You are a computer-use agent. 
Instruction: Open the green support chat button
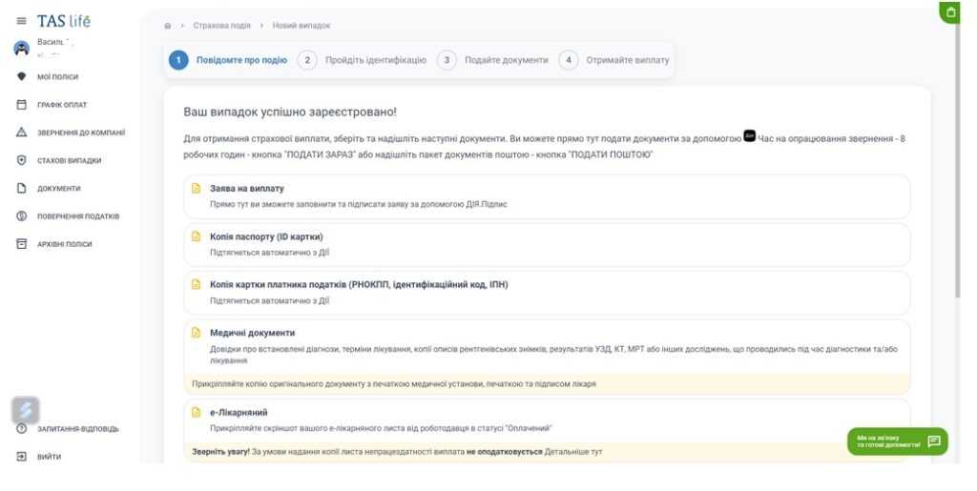pyautogui.click(x=897, y=441)
